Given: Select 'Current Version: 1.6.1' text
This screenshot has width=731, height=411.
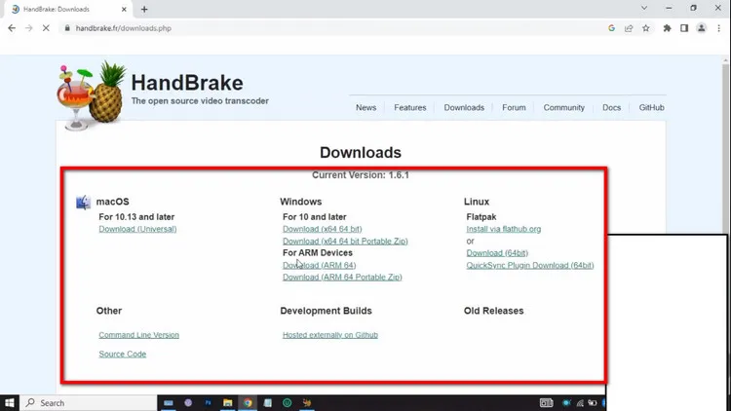Looking at the screenshot, I should (x=361, y=175).
